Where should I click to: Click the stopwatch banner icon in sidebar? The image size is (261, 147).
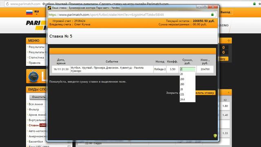[33, 76]
